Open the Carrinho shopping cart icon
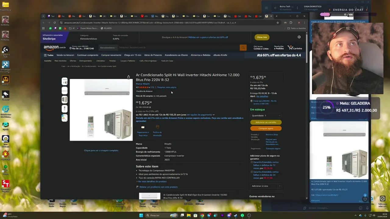Image resolution: width=390 pixels, height=219 pixels. 295,48
